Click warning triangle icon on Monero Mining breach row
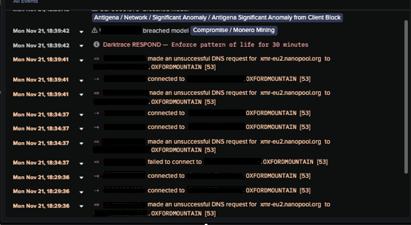This screenshot has height=225, width=411. click(95, 30)
